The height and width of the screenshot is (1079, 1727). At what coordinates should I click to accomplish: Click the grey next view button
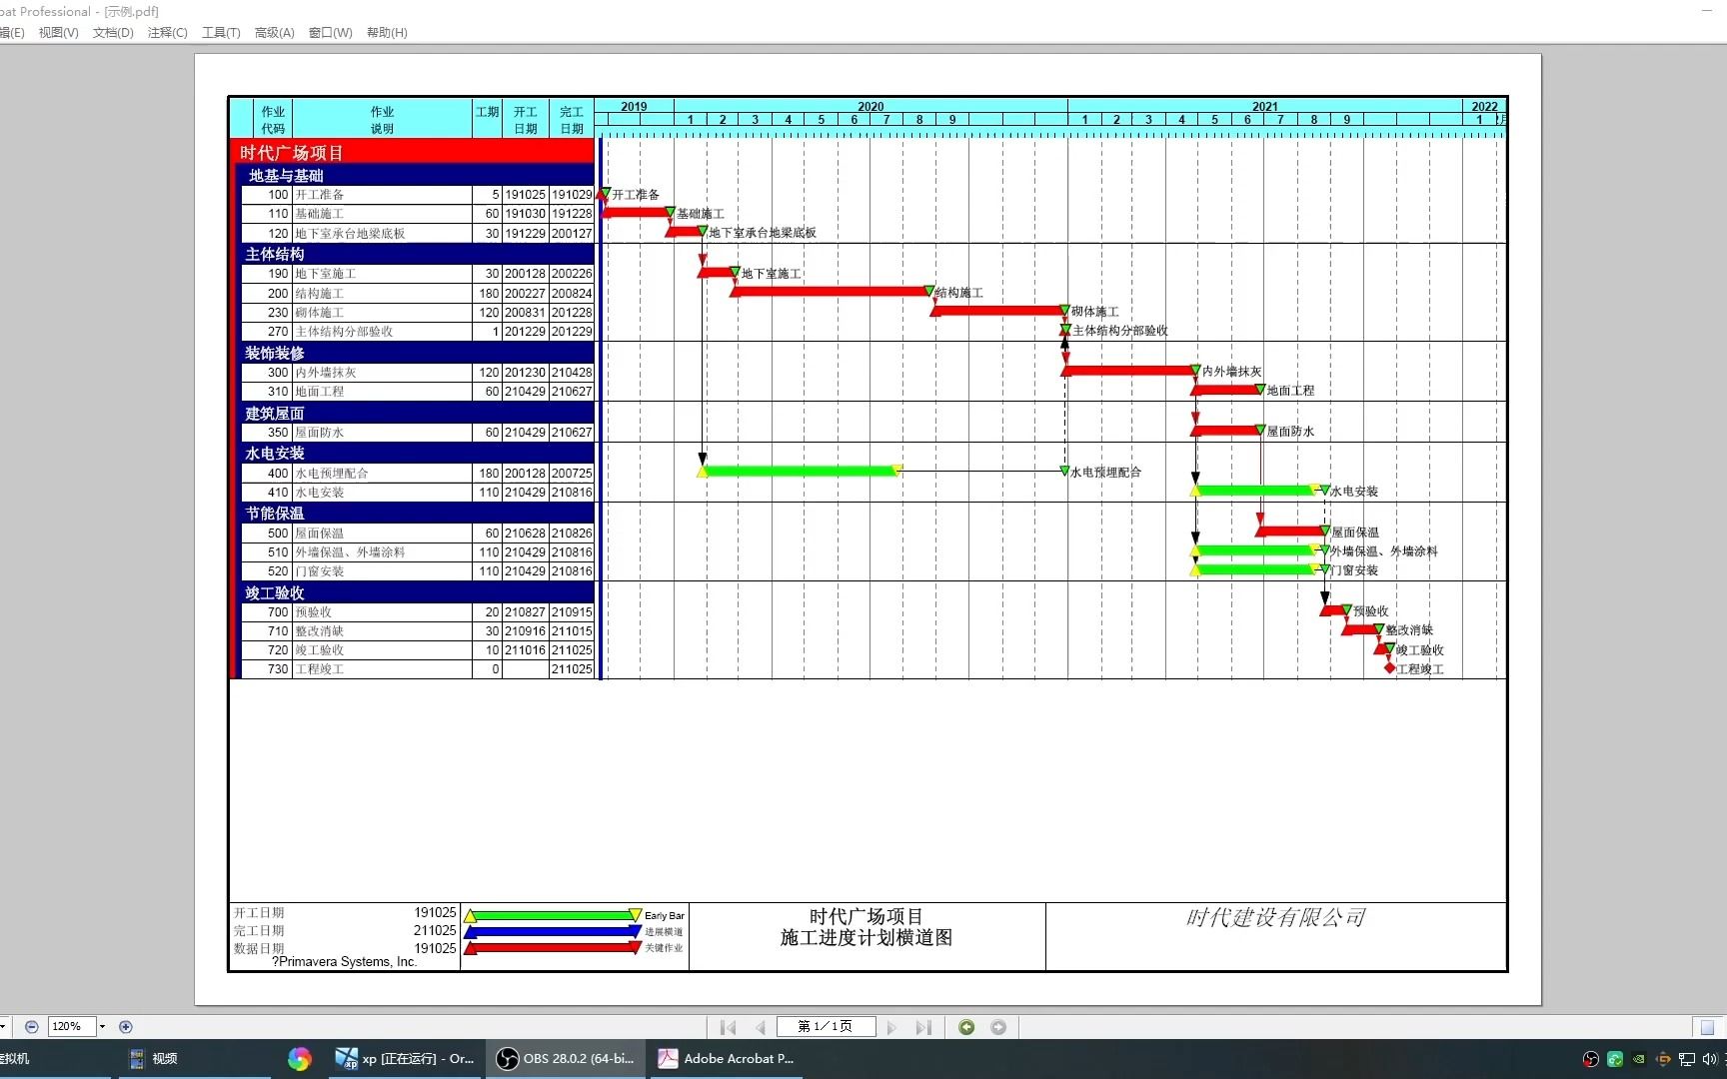[x=998, y=1027]
